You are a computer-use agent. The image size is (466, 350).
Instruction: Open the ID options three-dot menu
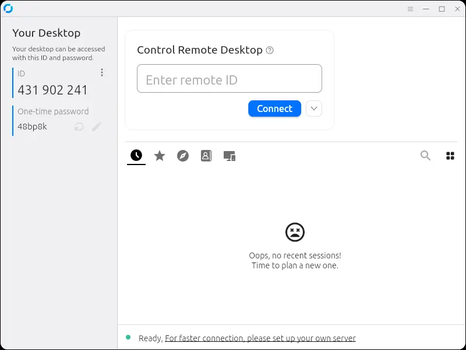coord(102,72)
